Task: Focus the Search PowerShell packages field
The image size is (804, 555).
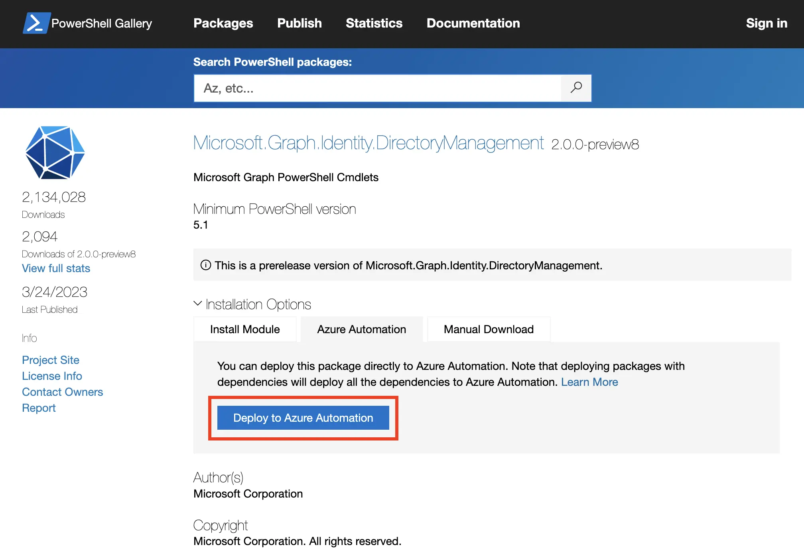Action: [377, 88]
